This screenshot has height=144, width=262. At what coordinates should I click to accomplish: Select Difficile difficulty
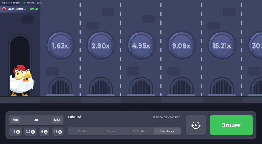click(139, 131)
